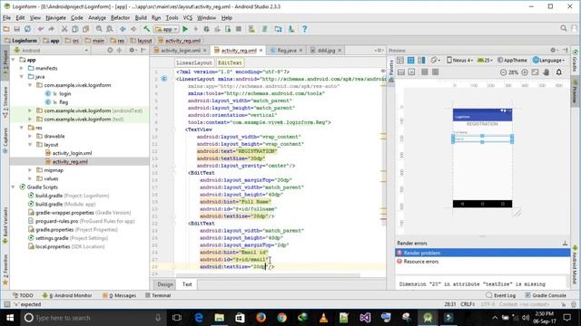581x326 pixels.
Task: Open Preview panel settings gear
Action: (x=553, y=51)
